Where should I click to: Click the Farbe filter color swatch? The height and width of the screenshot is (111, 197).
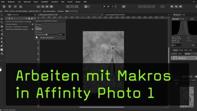coord(38,29)
